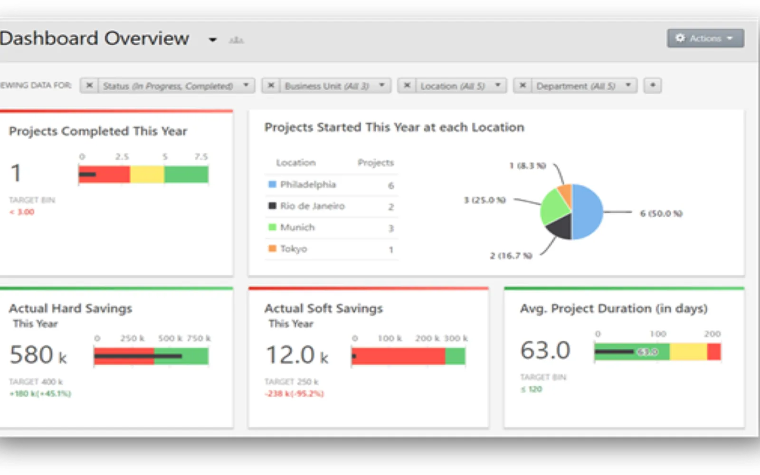760x475 pixels.
Task: Click the blue pie slice for Philadelphia
Action: 588,212
